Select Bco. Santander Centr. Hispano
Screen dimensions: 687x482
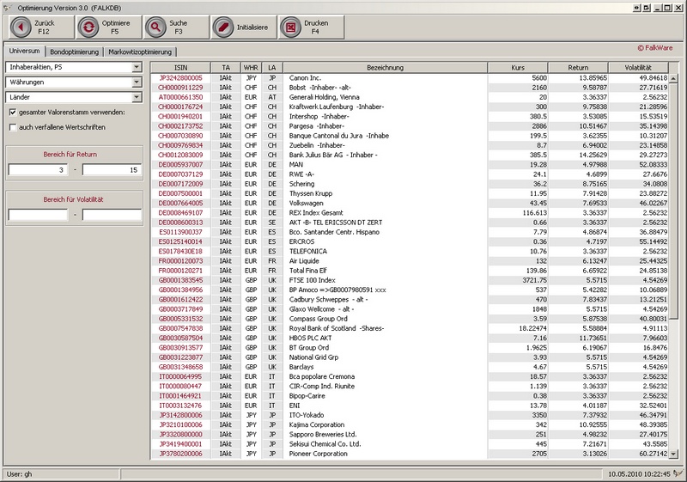point(410,232)
